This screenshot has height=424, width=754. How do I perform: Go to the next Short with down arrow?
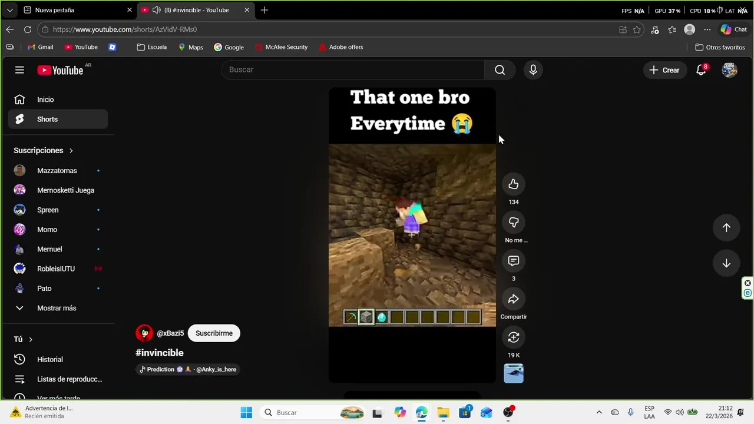tap(726, 263)
